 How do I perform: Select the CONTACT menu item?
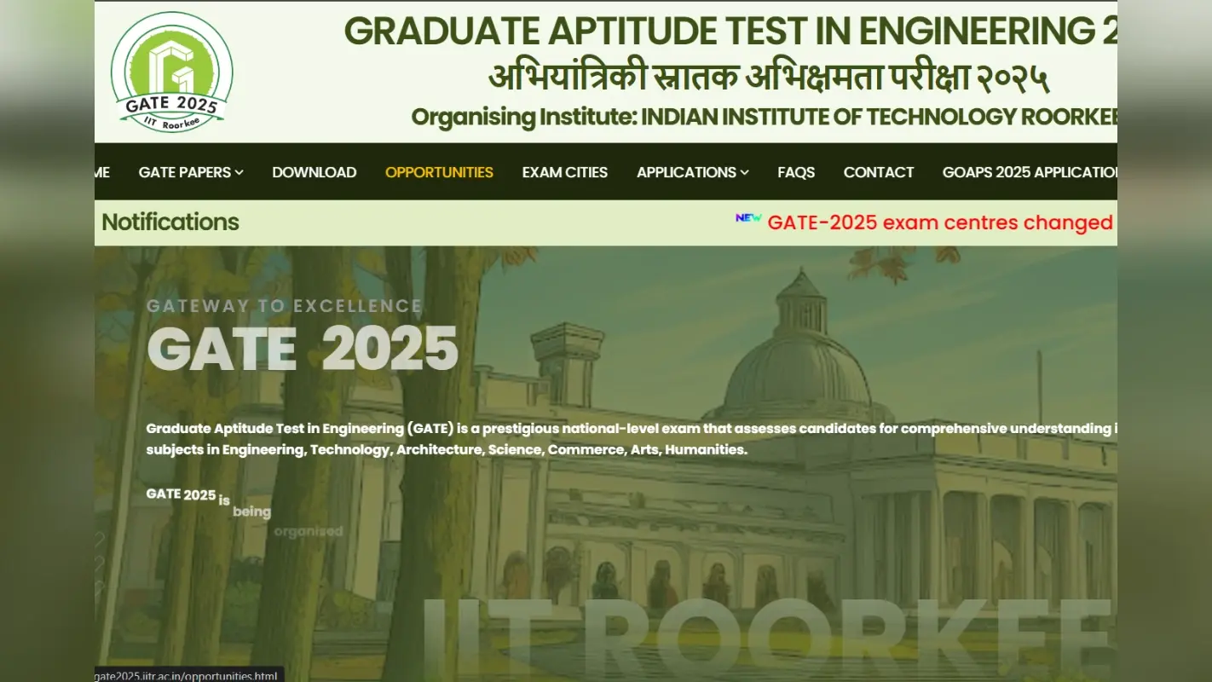879,172
